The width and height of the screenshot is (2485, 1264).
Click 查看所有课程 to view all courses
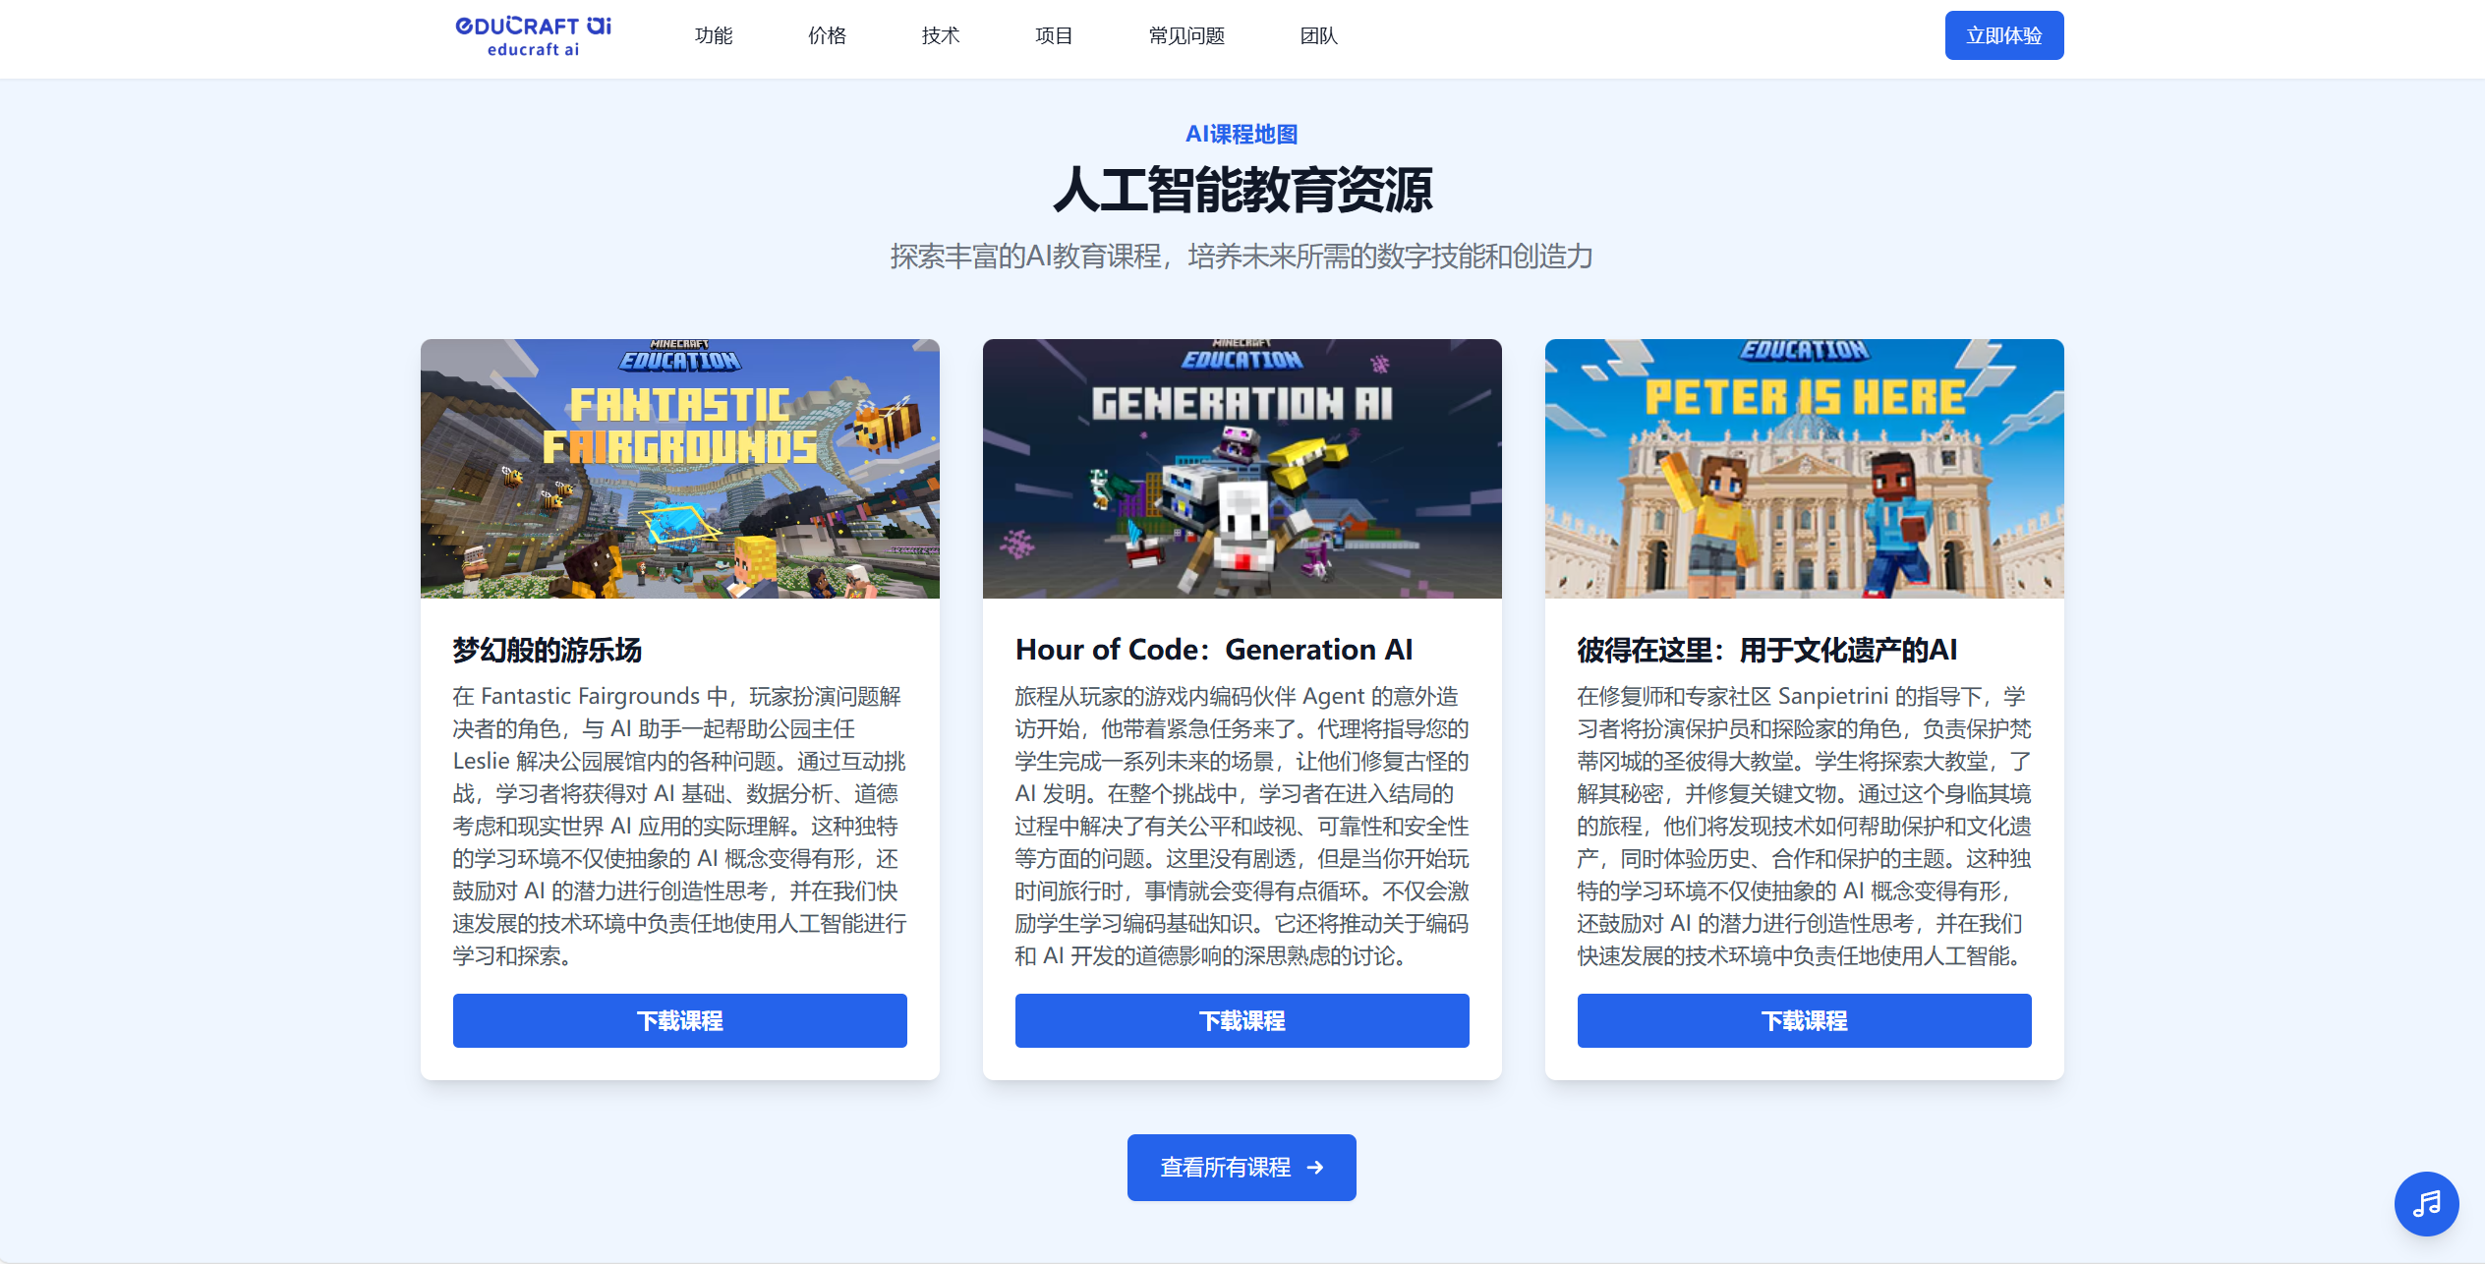tap(1242, 1168)
